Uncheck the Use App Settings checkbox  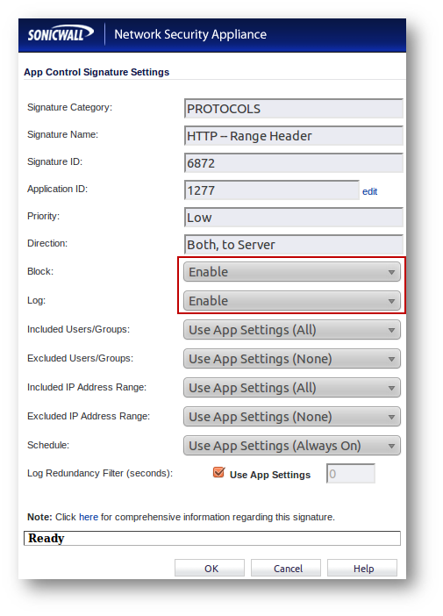(x=218, y=473)
